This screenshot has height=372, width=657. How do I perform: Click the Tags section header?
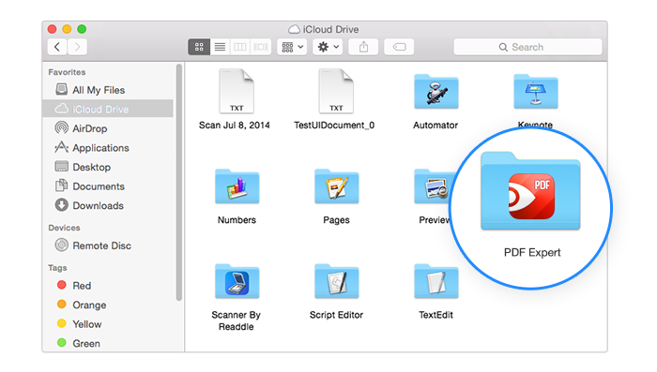pos(57,268)
